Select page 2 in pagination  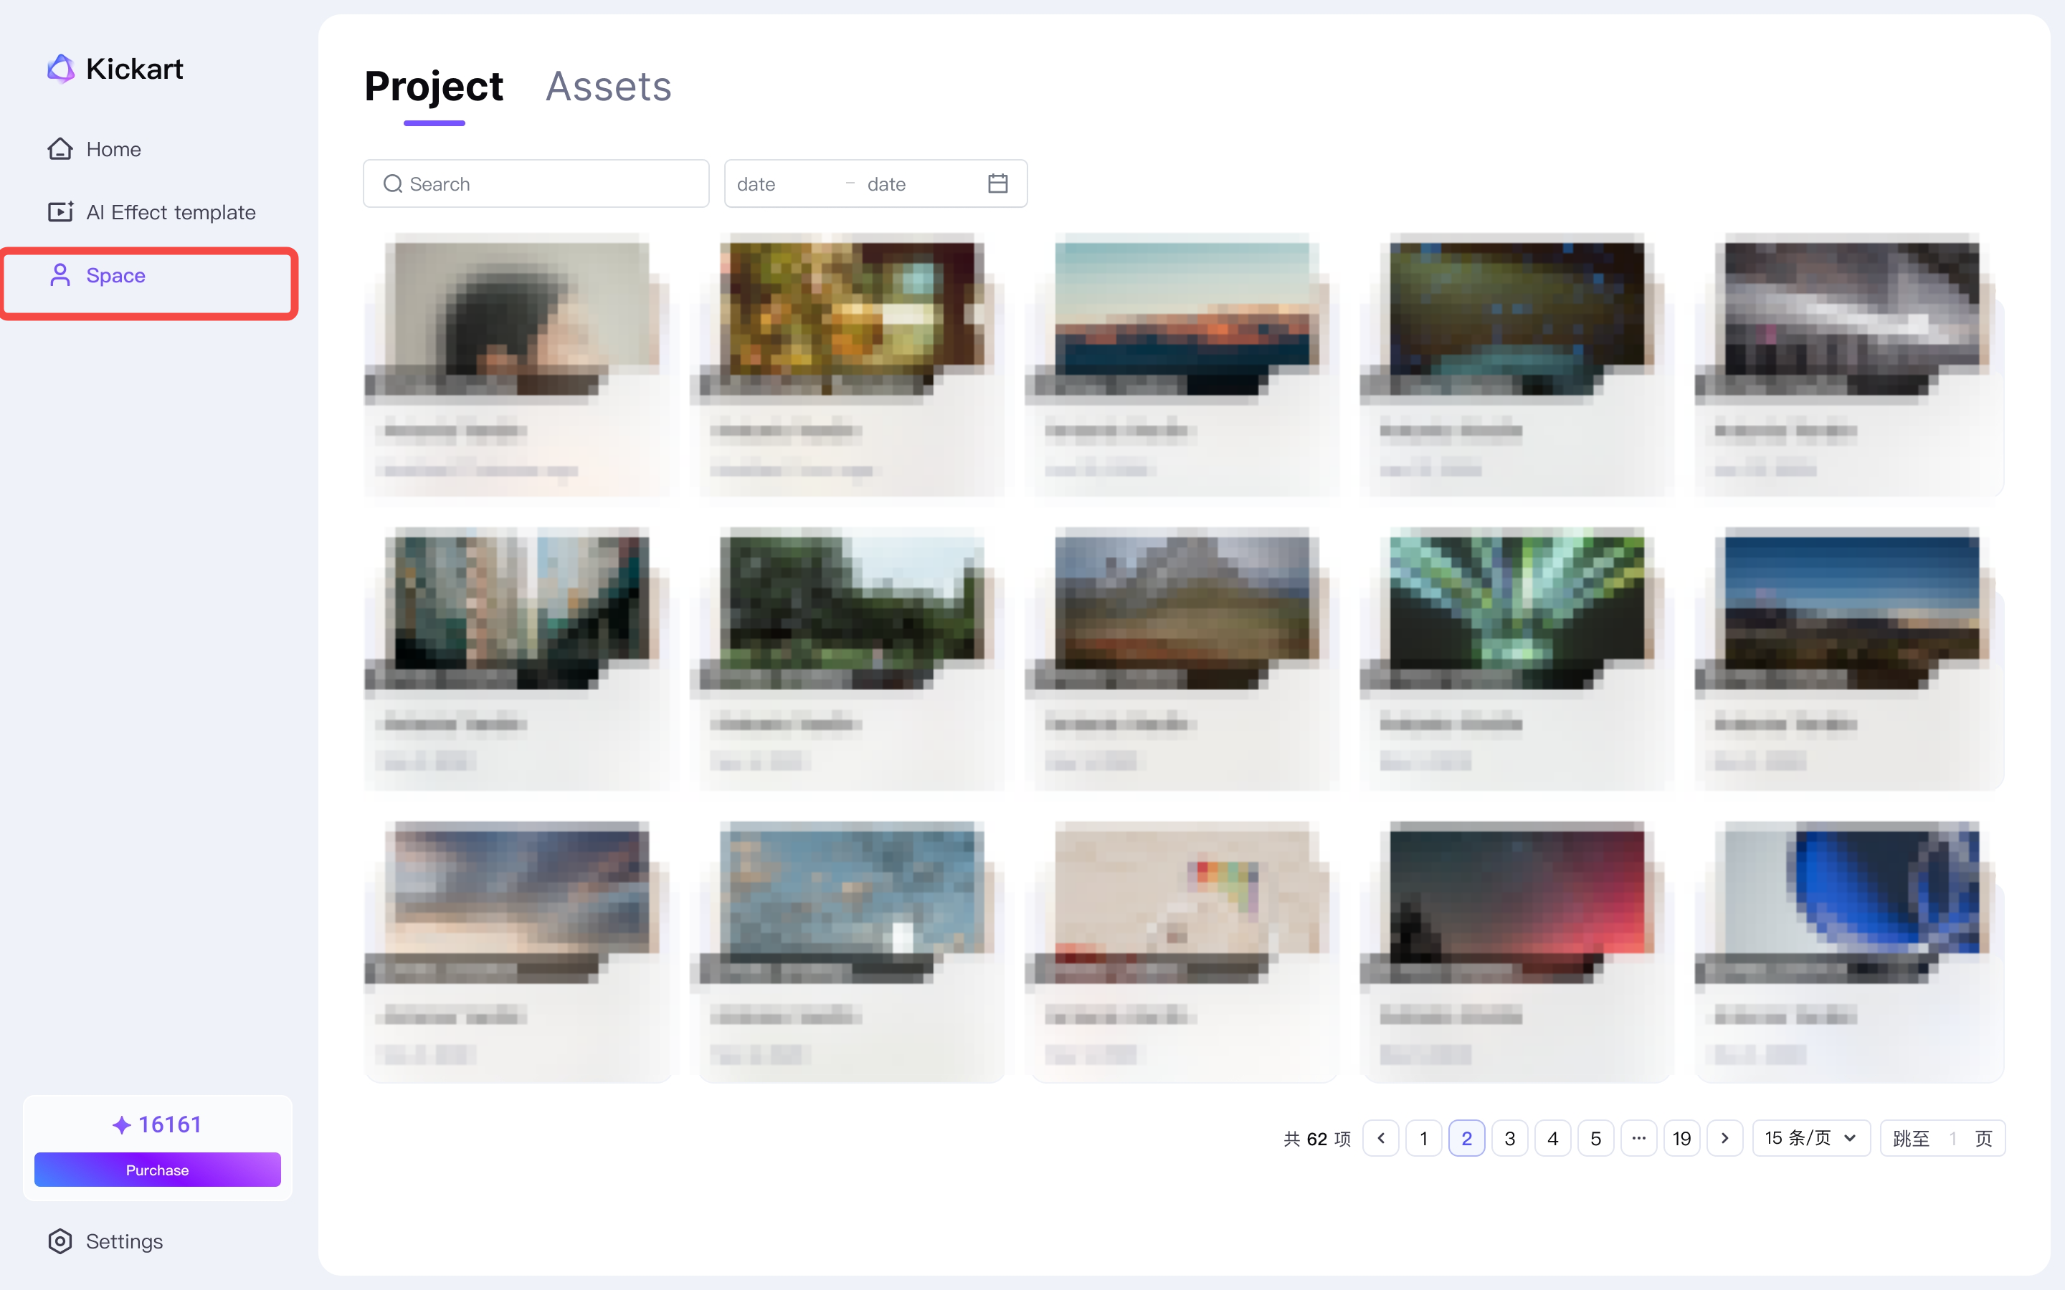1467,1138
